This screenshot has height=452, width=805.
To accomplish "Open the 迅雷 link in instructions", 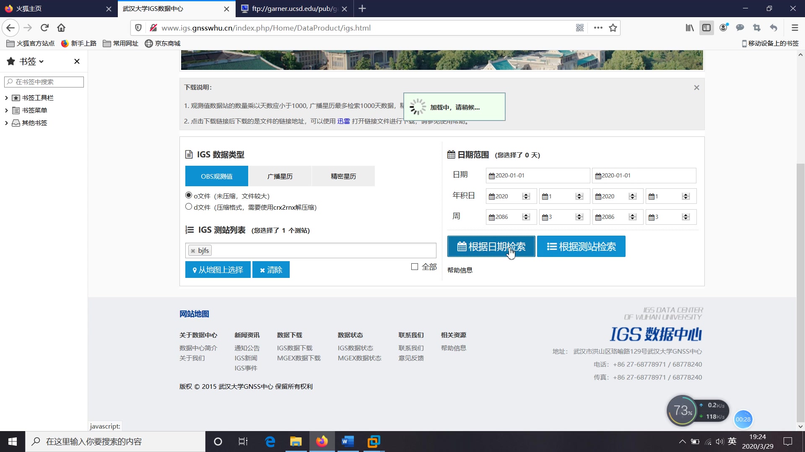I will 343,121.
